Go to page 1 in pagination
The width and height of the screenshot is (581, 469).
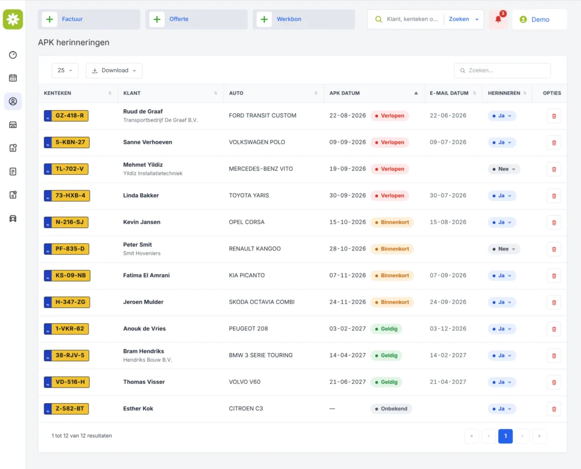coord(506,436)
